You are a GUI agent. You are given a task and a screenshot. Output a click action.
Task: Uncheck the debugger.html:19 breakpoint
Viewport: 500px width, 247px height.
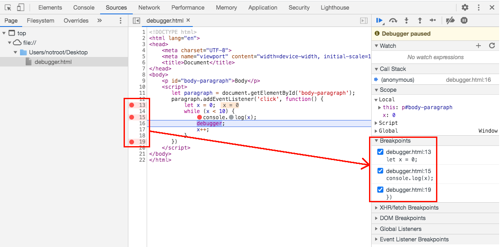coord(380,190)
